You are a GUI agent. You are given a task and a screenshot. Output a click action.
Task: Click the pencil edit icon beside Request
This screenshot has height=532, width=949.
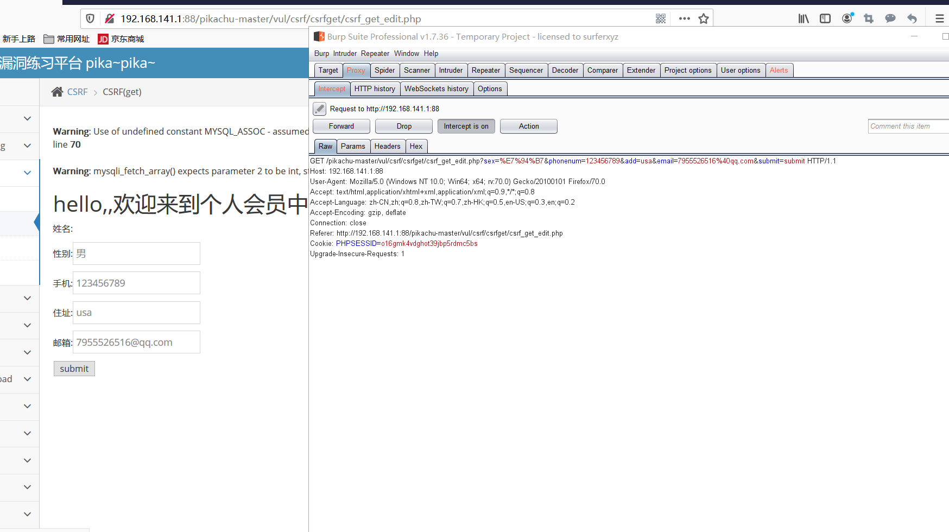point(320,109)
